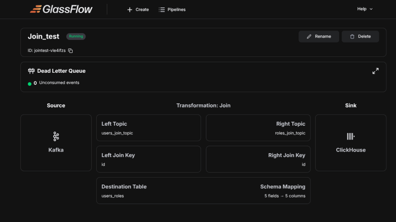The image size is (396, 222).
Task: Click the plus icon beside Create
Action: tap(130, 10)
